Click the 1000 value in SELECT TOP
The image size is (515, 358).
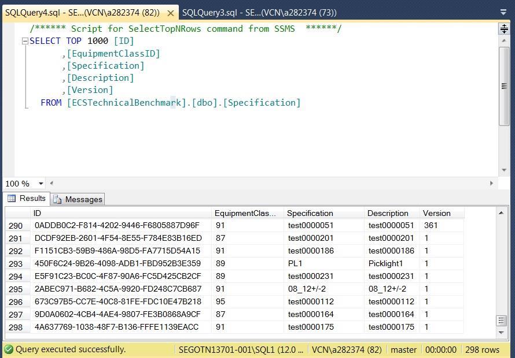98,41
